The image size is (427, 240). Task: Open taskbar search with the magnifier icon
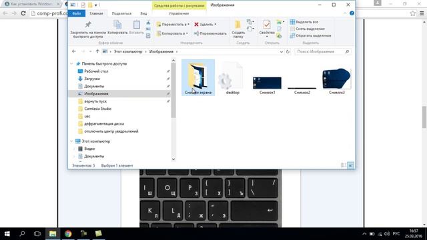pyautogui.click(x=22, y=234)
